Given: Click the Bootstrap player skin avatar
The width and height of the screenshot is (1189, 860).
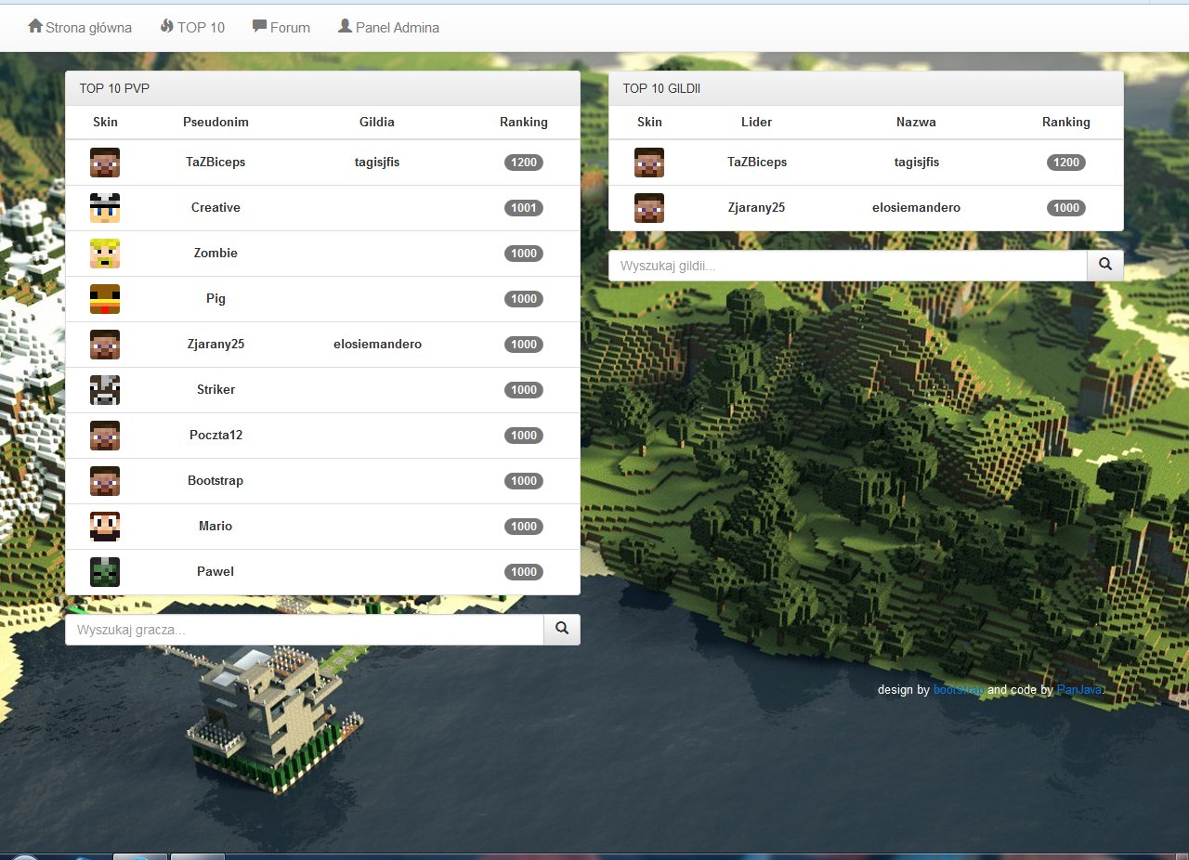Looking at the screenshot, I should tap(105, 481).
